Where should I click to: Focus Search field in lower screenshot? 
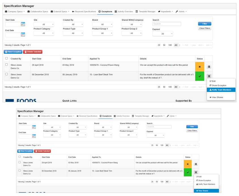[x=159, y=127]
